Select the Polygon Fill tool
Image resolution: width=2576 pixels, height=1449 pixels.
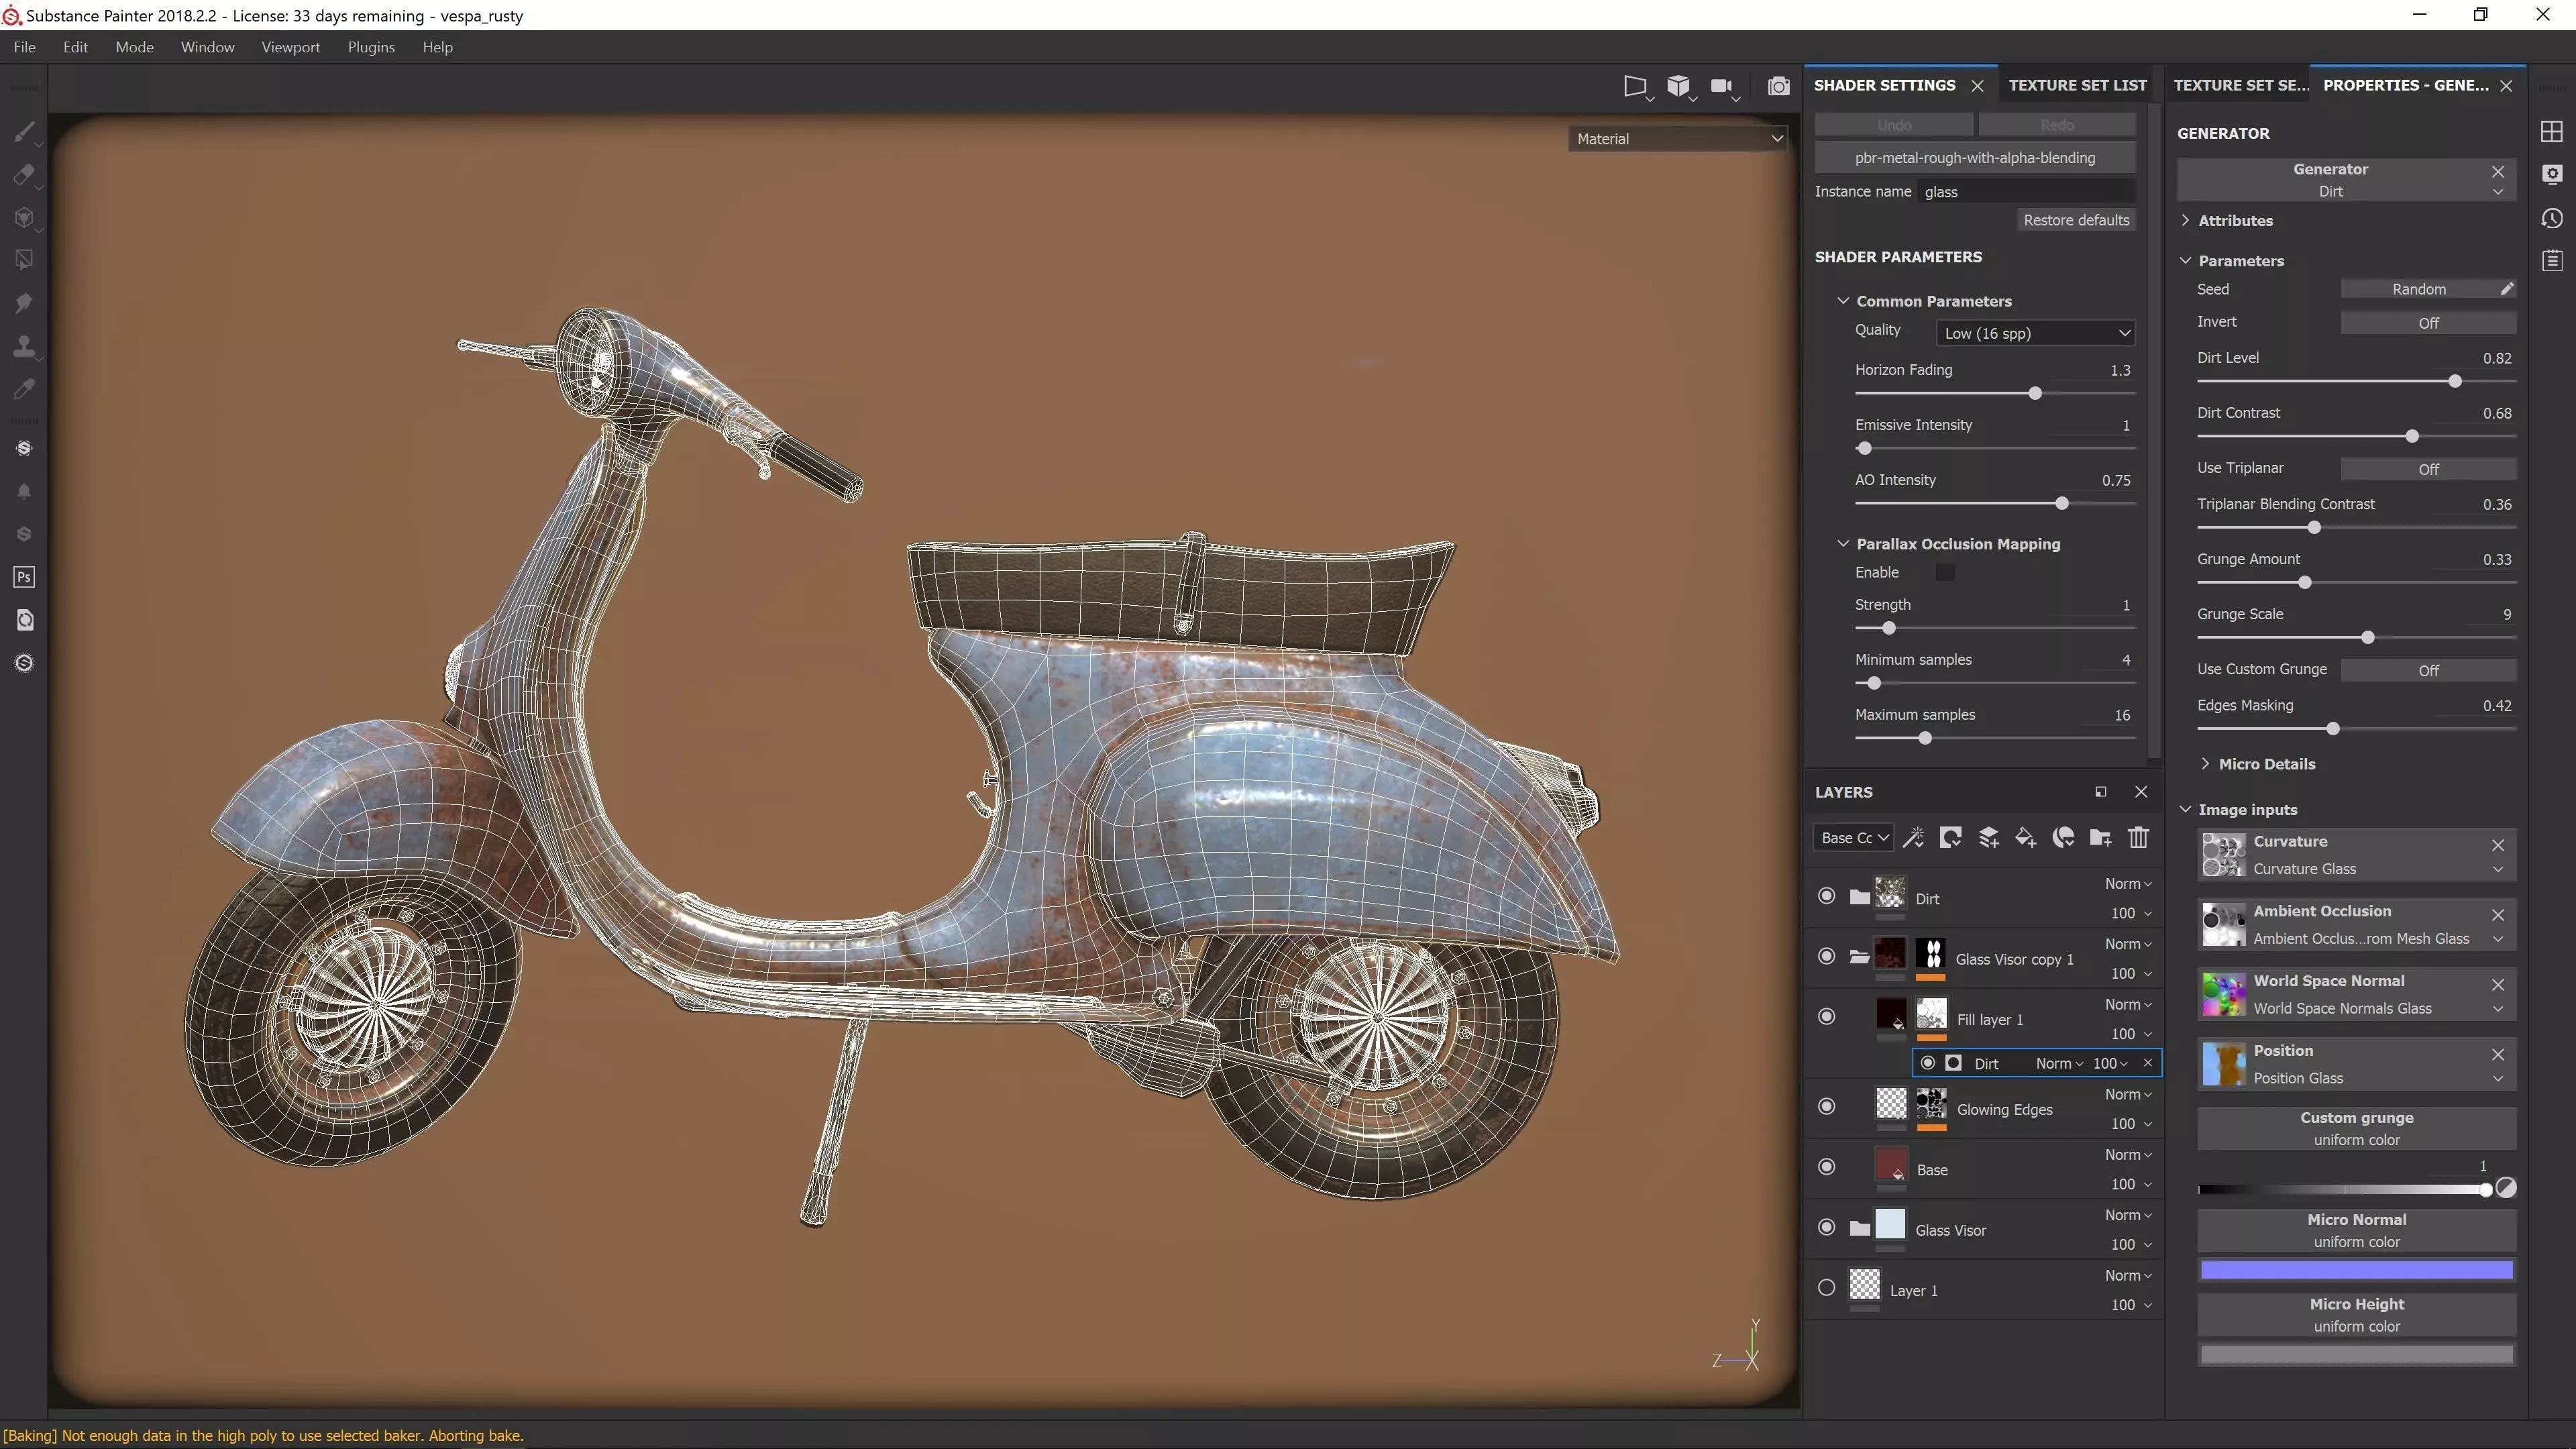(24, 260)
